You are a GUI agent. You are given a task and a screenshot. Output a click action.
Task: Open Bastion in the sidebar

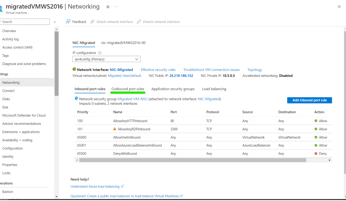8,192
